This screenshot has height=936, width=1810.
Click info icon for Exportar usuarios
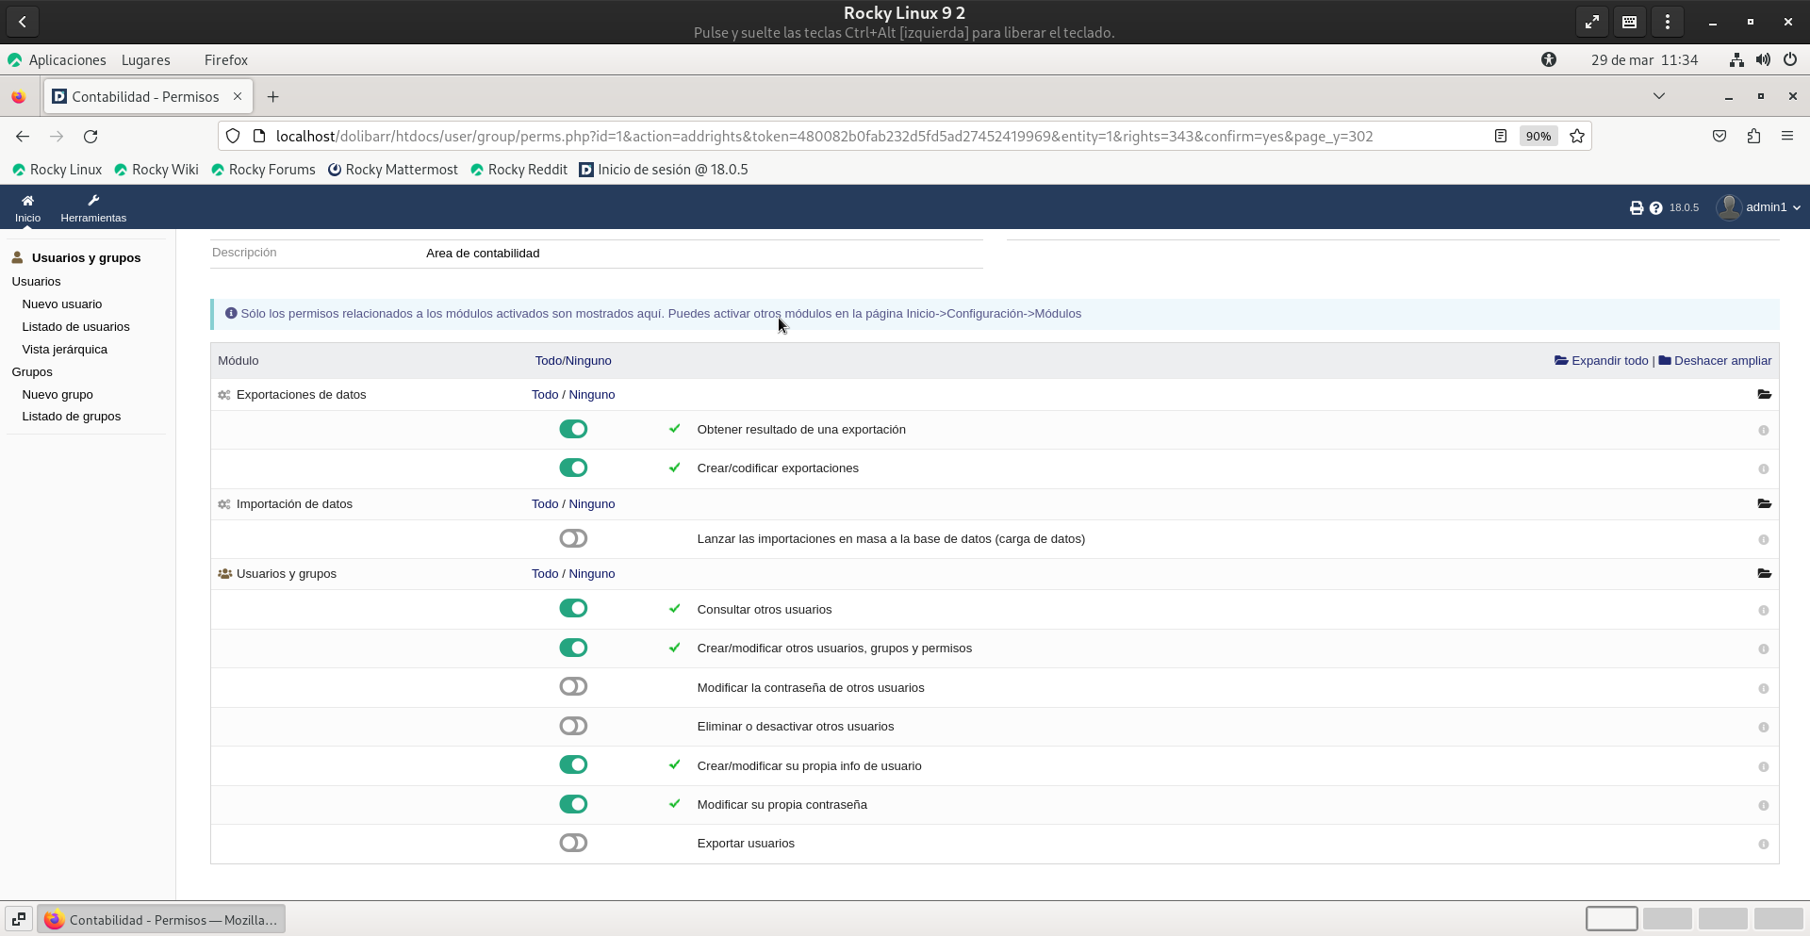coord(1763,845)
